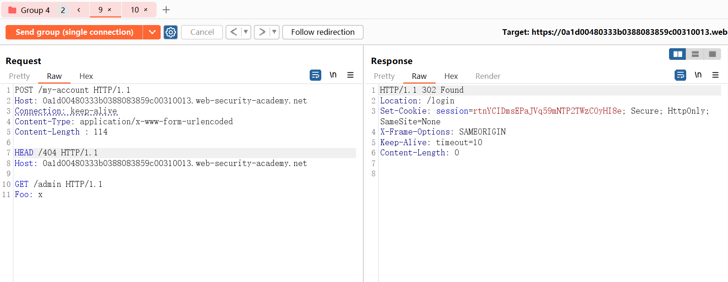
Task: Collapse Group 4 tab group chevron
Action: [79, 10]
